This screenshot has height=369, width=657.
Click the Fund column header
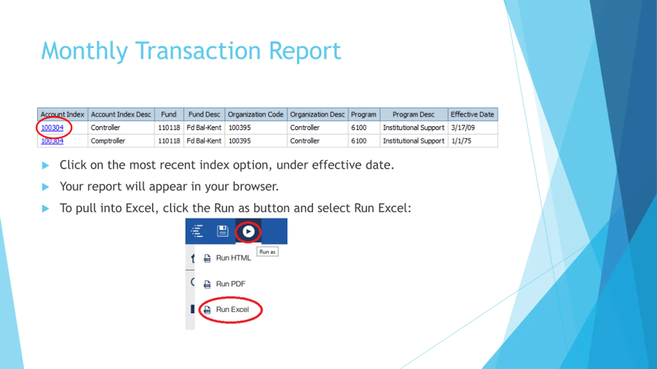coord(169,114)
